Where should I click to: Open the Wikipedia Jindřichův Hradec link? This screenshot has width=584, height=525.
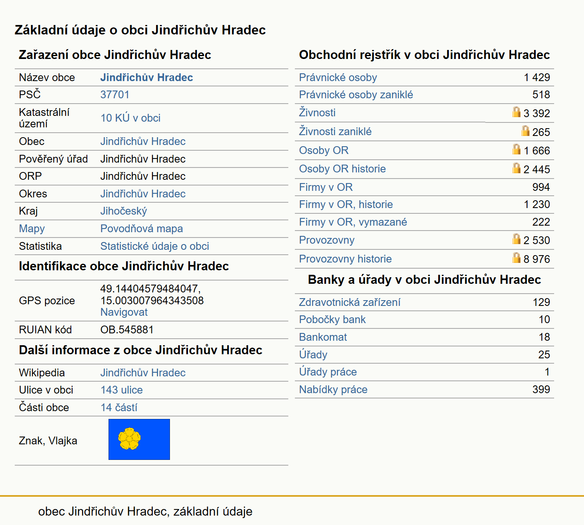(x=143, y=373)
